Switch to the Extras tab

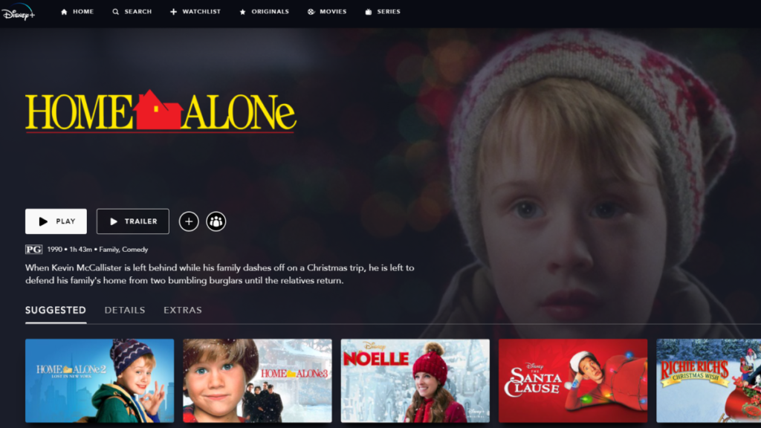183,311
